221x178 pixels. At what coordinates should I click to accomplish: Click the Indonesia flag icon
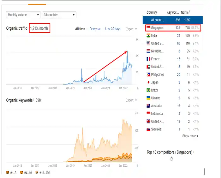coord(148,113)
